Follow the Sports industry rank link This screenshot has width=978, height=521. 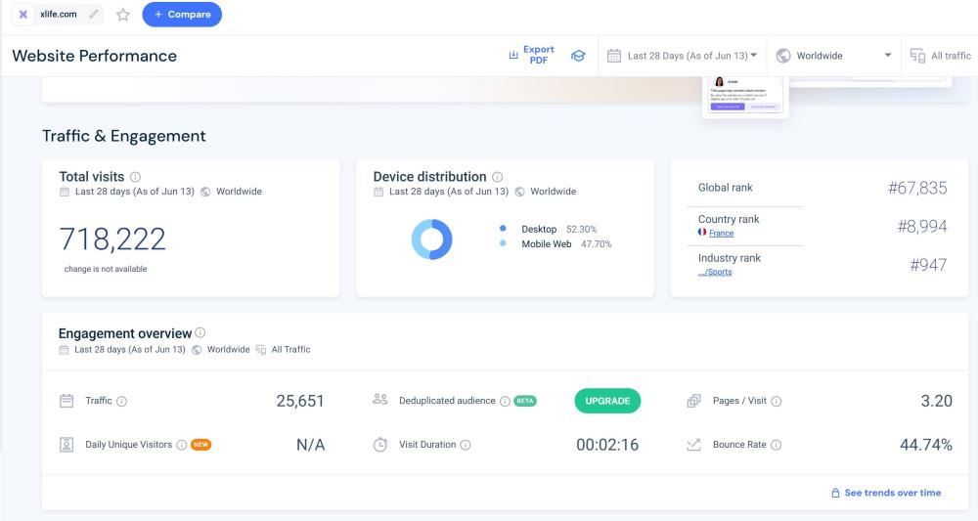(x=715, y=272)
